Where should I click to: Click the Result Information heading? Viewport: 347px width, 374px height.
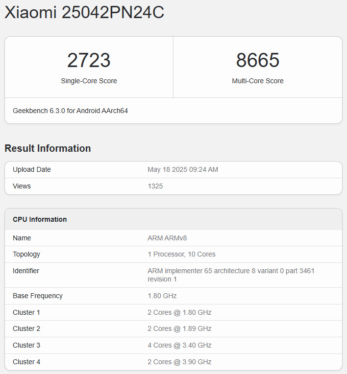[x=48, y=148]
